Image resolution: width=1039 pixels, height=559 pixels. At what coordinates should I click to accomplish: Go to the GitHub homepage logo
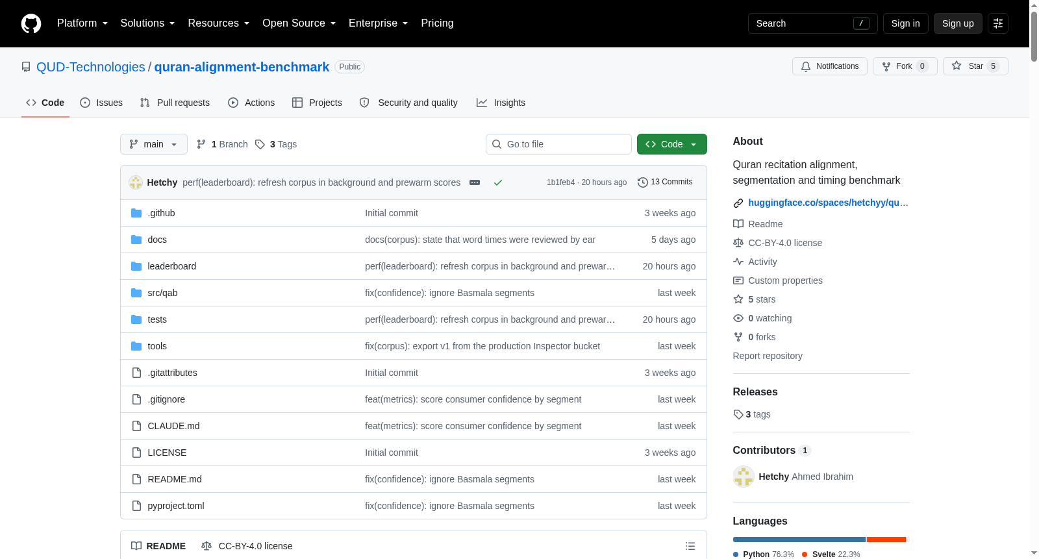(31, 23)
